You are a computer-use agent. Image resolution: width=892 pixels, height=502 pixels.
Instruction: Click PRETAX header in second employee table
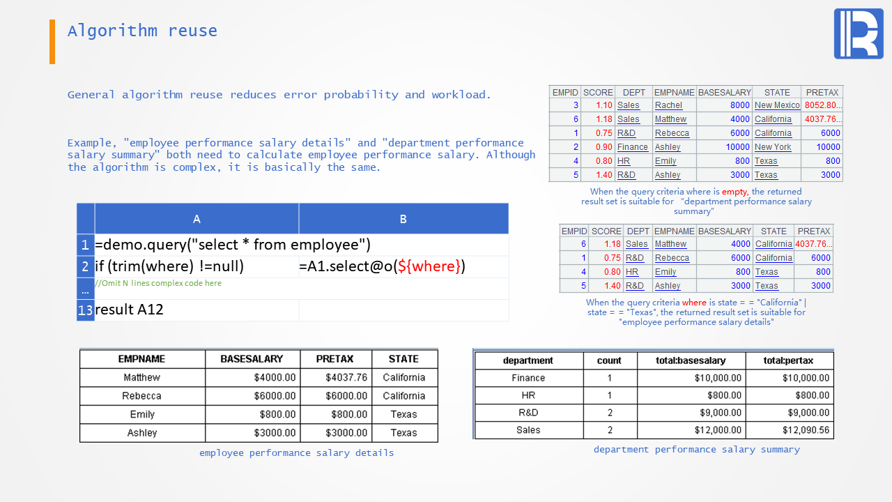(x=814, y=231)
